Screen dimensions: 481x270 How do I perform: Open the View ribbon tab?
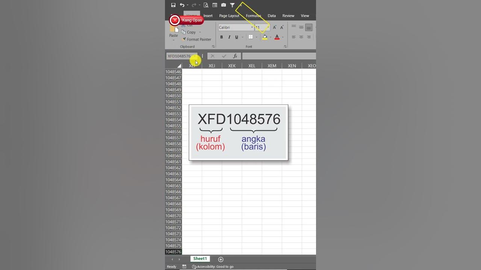coord(305,16)
